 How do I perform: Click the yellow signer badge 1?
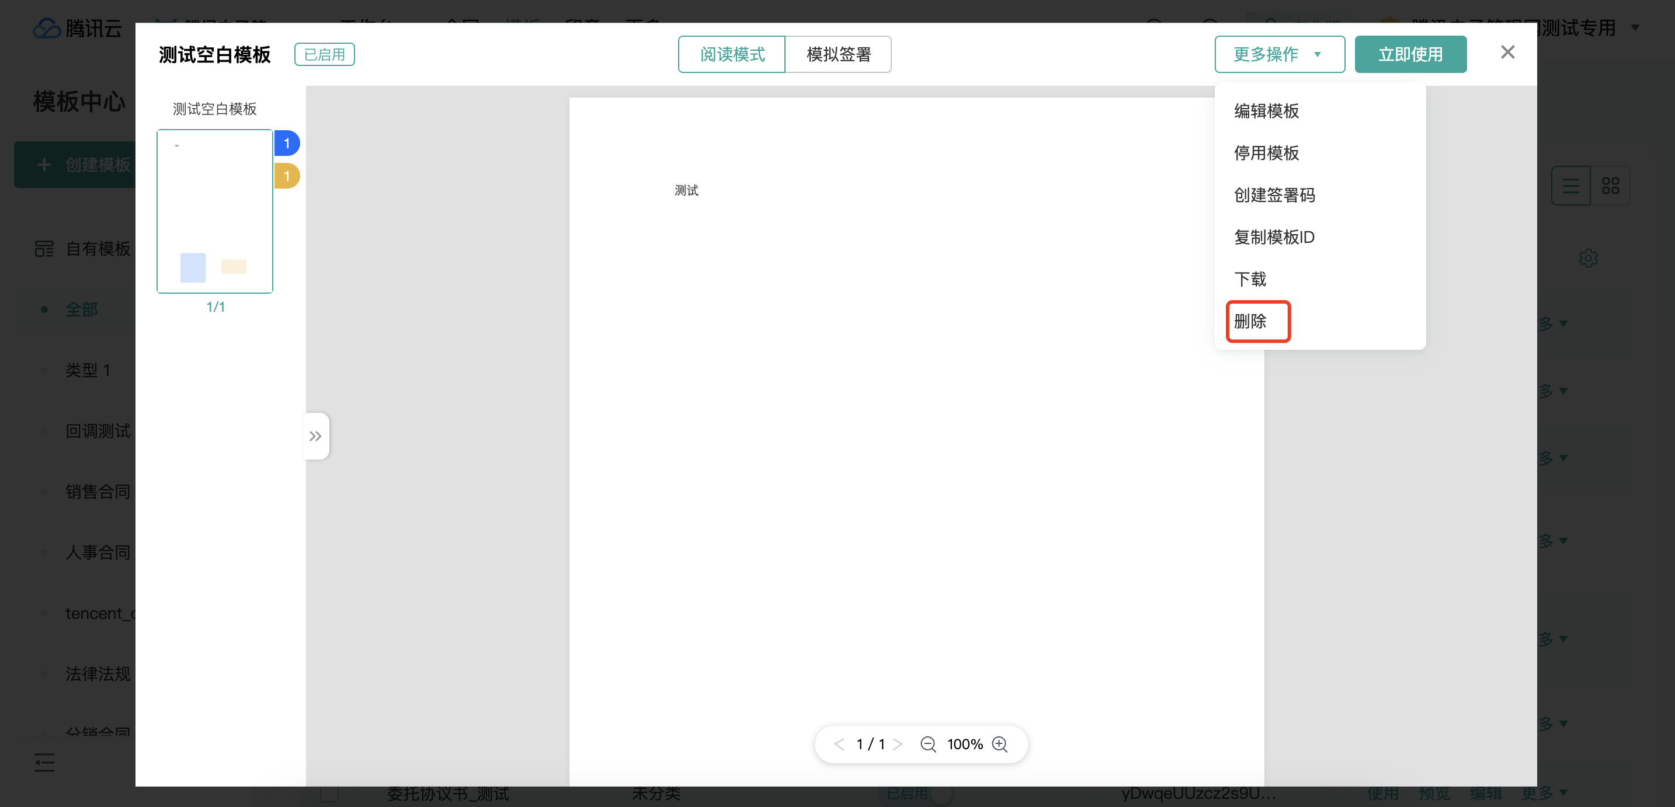(287, 176)
